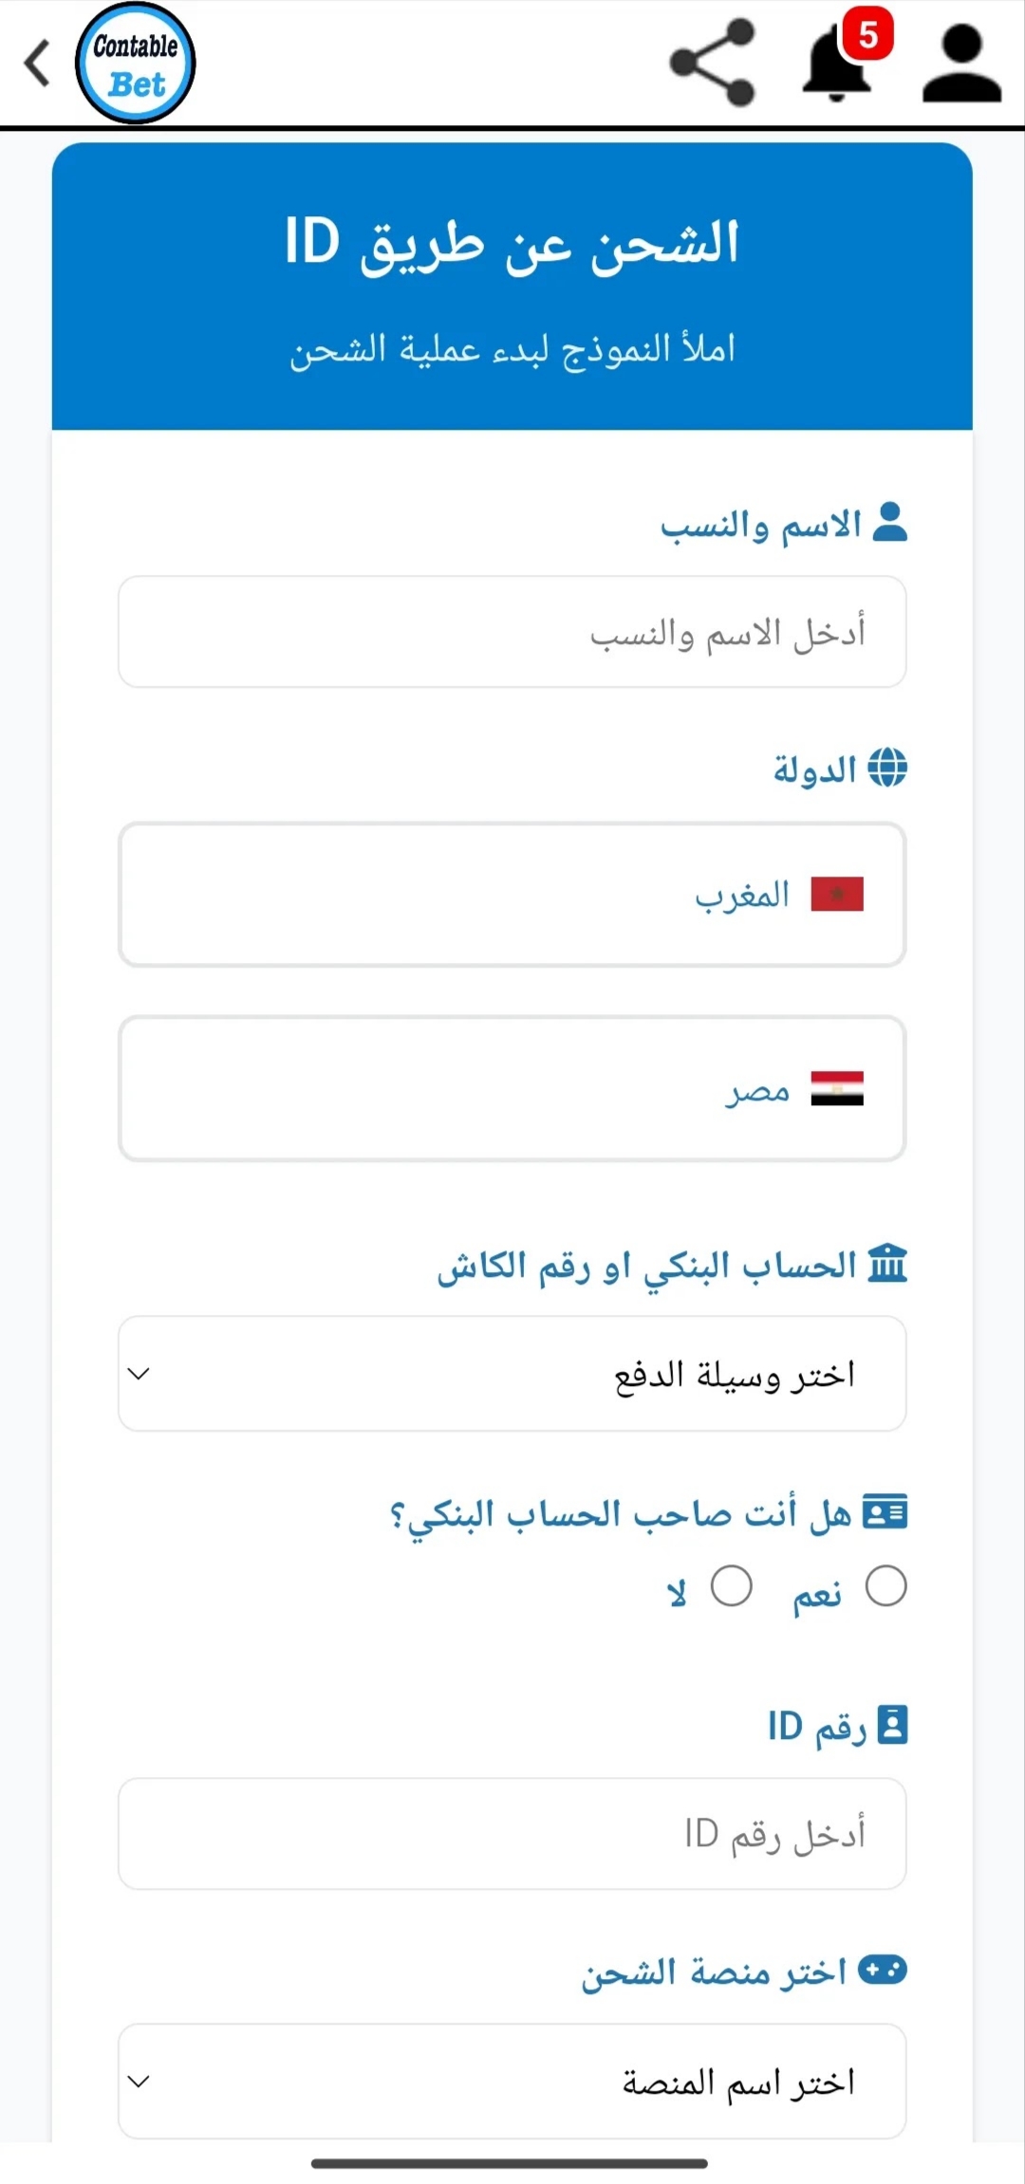Open the اختر وسيلة الدفع dropdown
Viewport: 1025px width, 2184px height.
click(512, 1373)
